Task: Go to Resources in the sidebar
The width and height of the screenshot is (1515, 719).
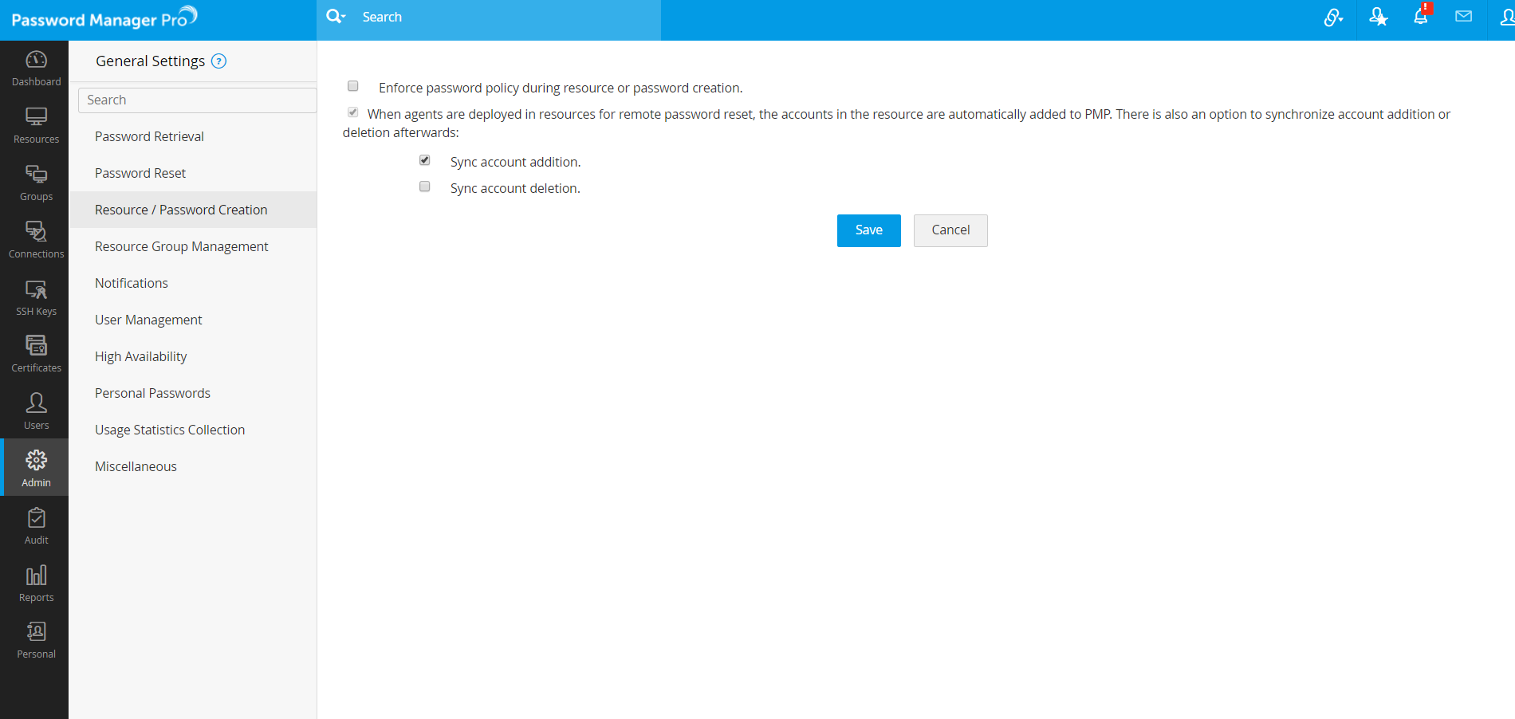Action: click(x=36, y=126)
